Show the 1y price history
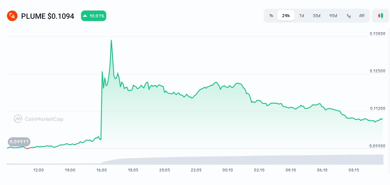Viewport: 390px width, 185px height. coord(349,16)
